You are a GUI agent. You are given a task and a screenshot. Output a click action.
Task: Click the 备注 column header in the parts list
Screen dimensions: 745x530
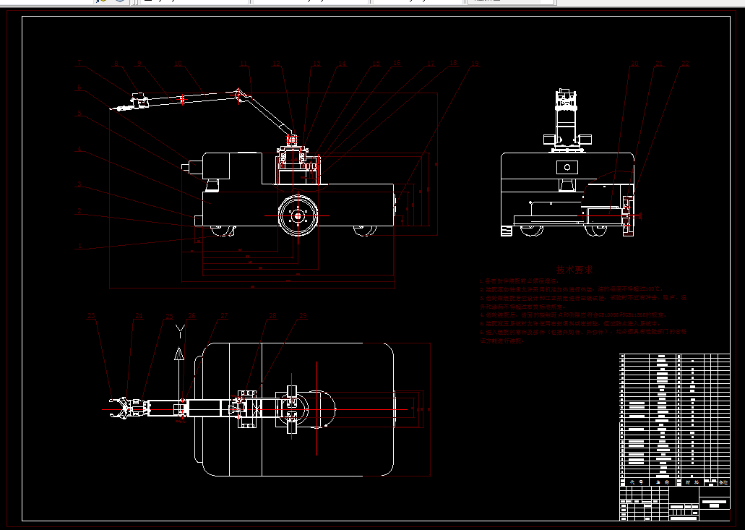point(723,482)
